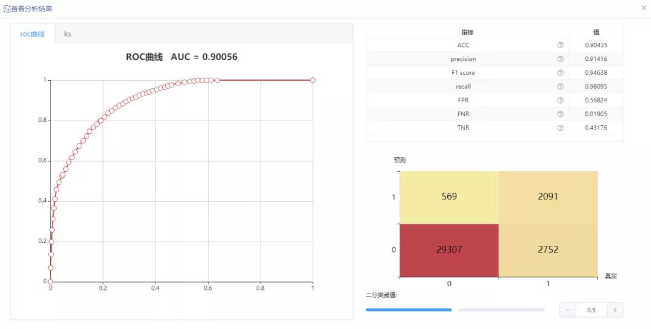Click the 查看分析结果 dialog title
The width and height of the screenshot is (651, 329).
pyautogui.click(x=31, y=8)
